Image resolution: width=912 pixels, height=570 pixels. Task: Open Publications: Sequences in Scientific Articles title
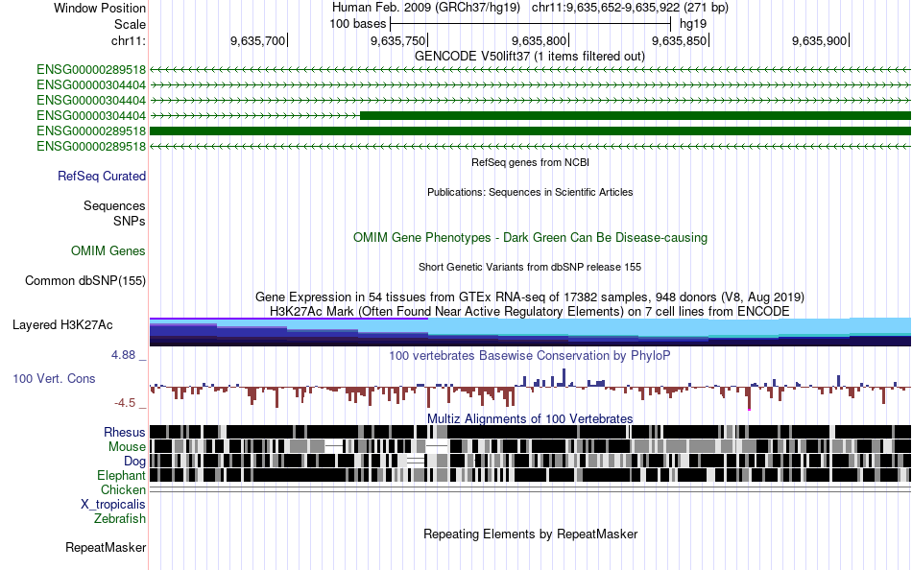tap(530, 192)
